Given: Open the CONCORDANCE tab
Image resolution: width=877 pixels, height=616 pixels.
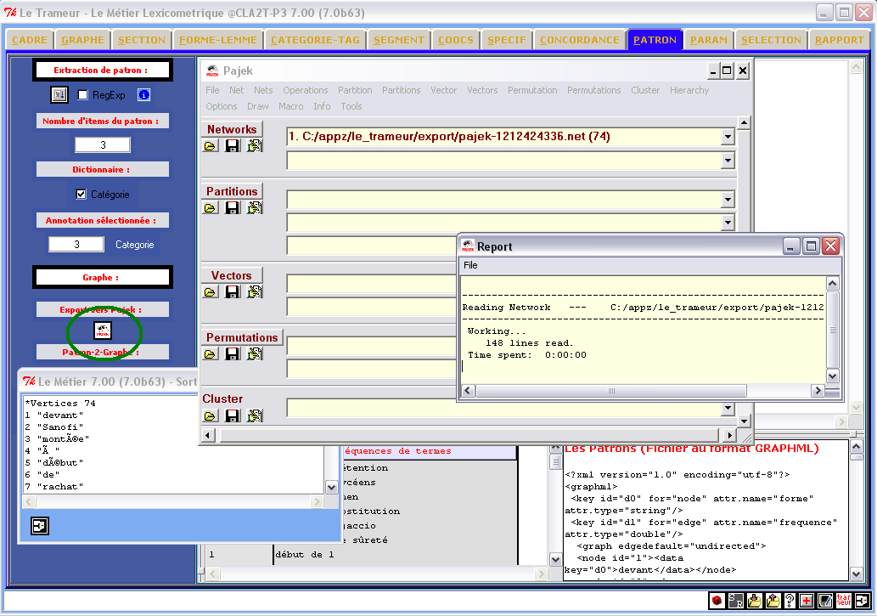Looking at the screenshot, I should coord(580,40).
